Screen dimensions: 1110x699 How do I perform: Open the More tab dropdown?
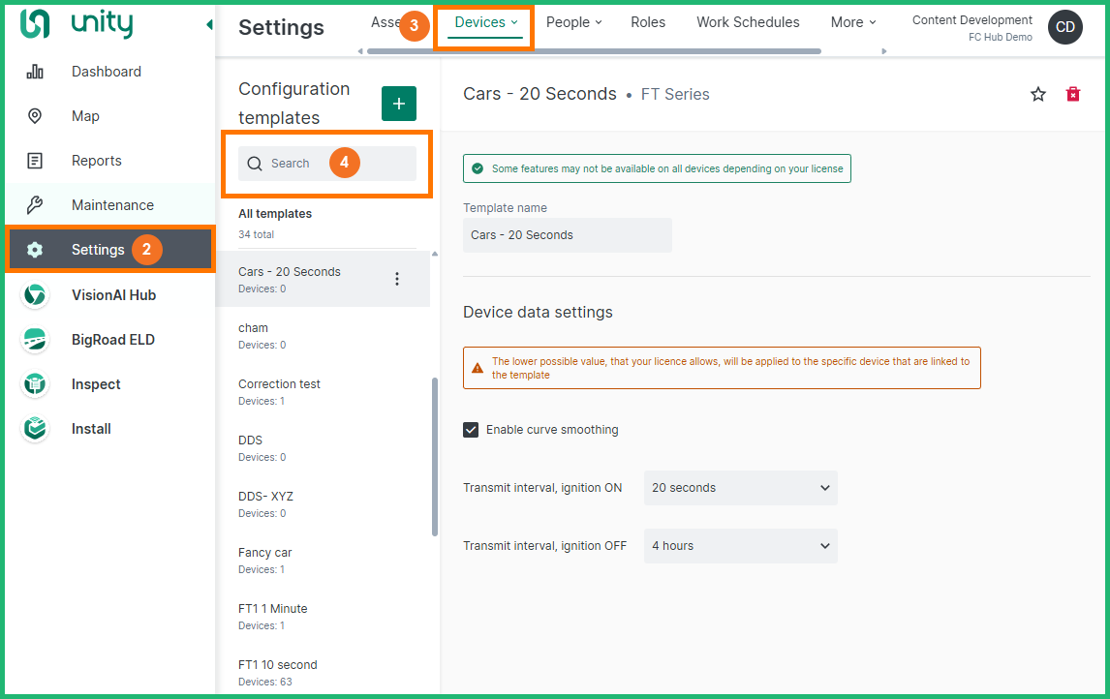[x=852, y=22]
